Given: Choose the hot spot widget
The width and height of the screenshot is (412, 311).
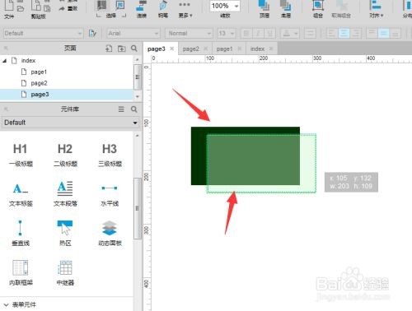Looking at the screenshot, I should (65, 234).
